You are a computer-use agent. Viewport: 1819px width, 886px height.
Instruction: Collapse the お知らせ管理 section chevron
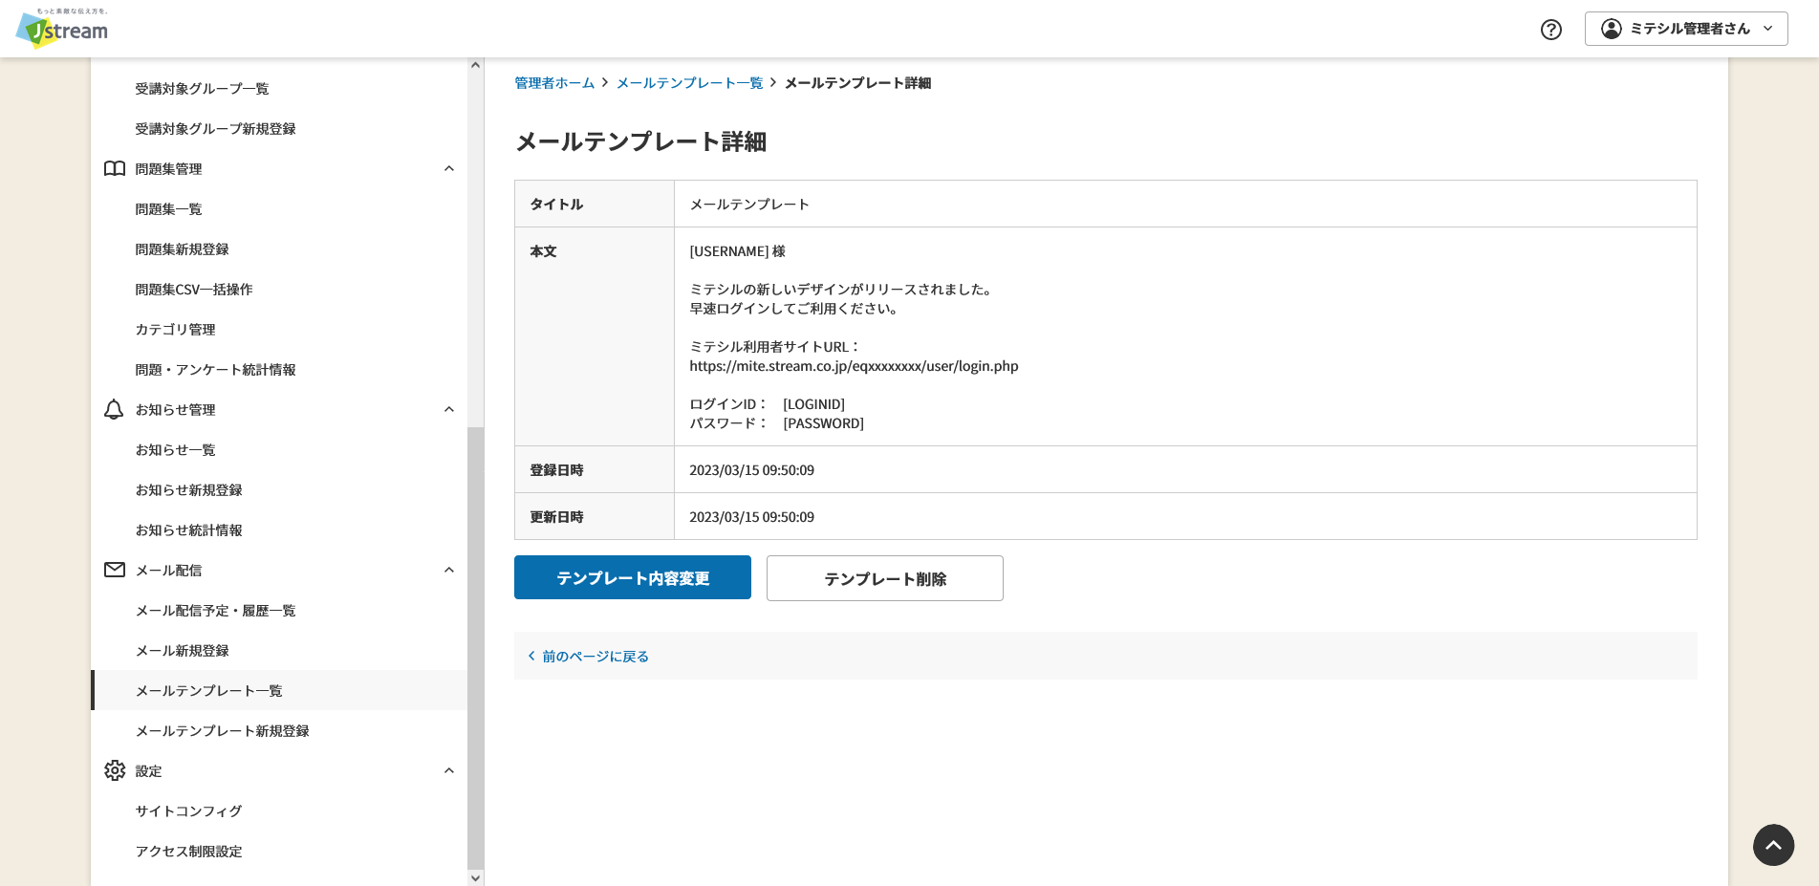(x=449, y=410)
